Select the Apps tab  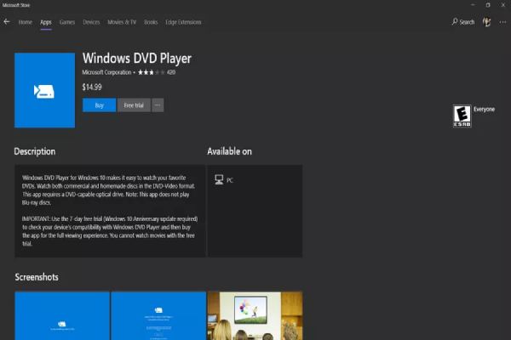pos(46,22)
